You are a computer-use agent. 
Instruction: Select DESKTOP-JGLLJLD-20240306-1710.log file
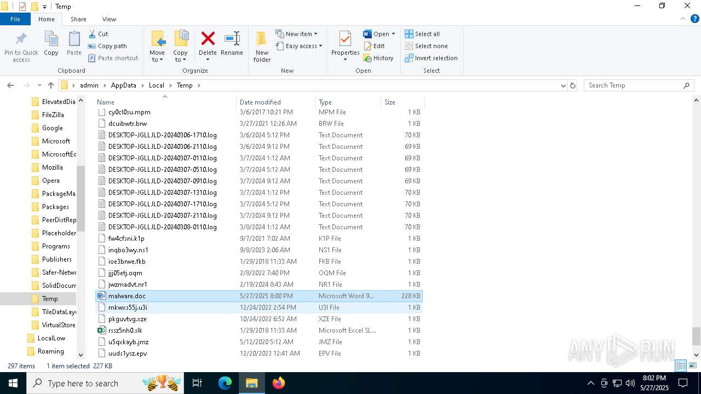(x=258, y=135)
